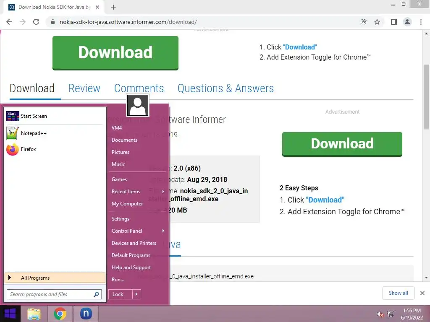Click the padlock site info icon
This screenshot has width=430, height=322.
(53, 22)
